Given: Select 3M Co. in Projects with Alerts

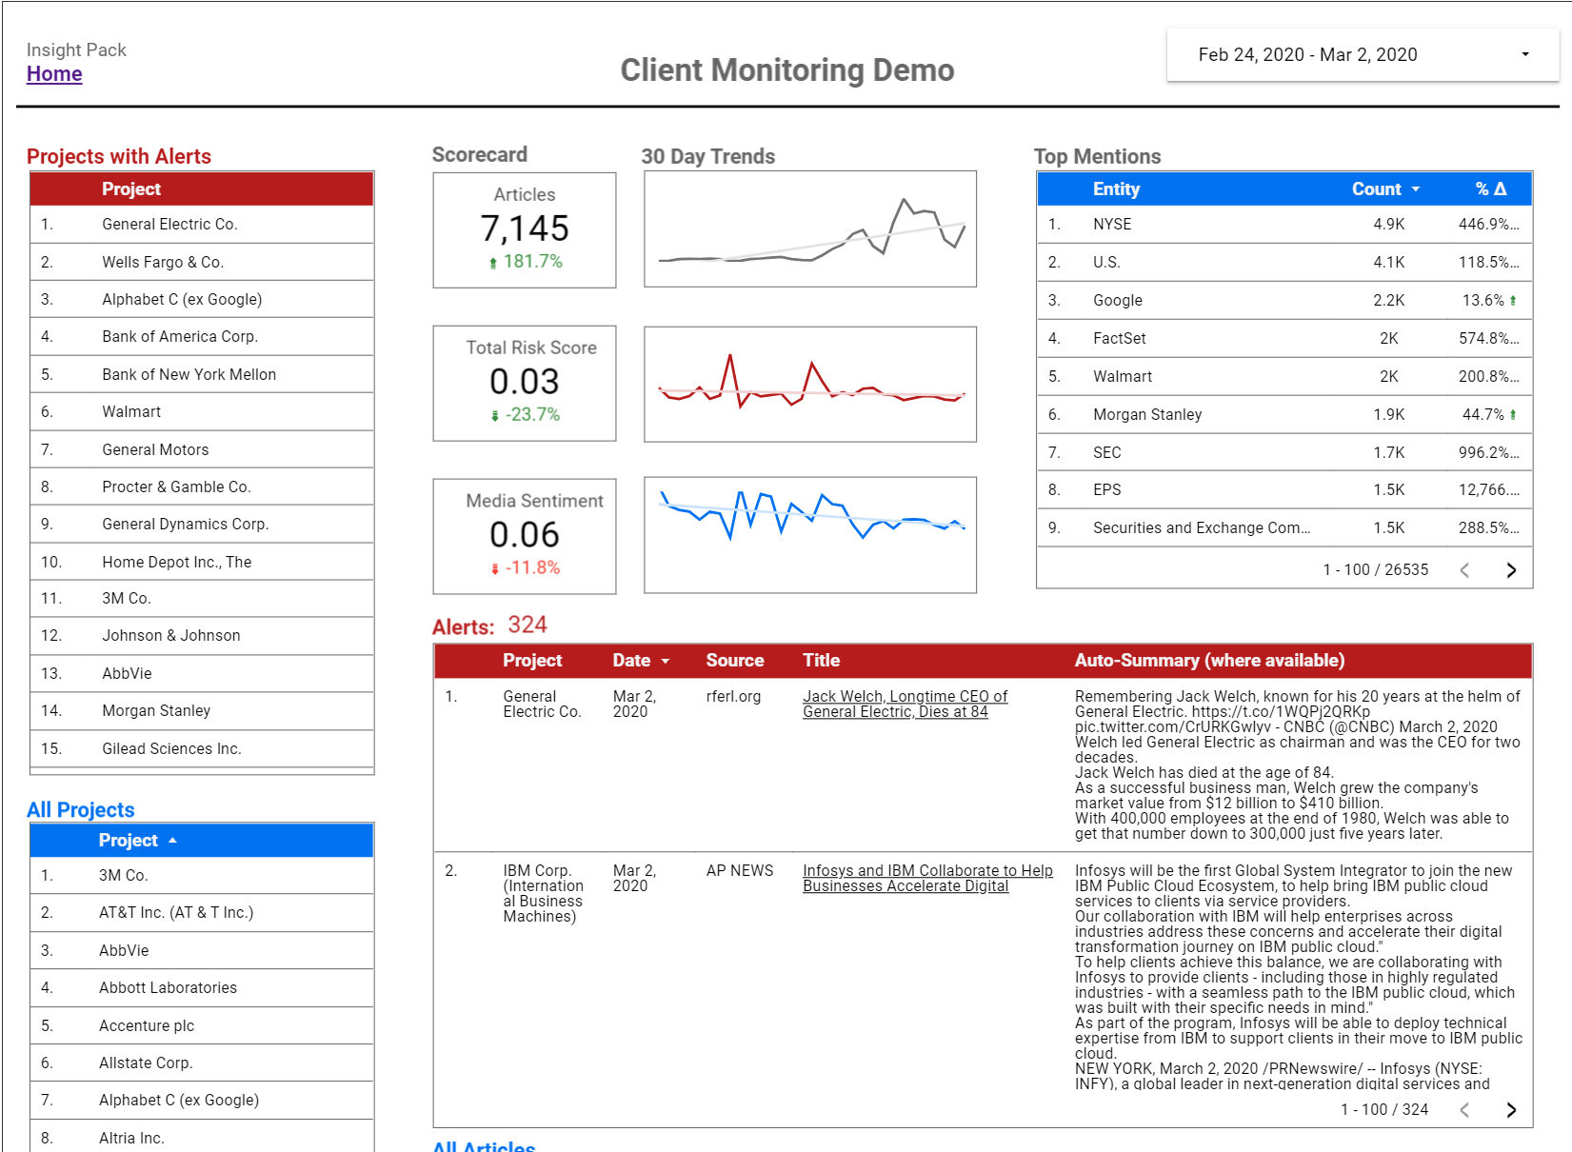Looking at the screenshot, I should click(202, 599).
